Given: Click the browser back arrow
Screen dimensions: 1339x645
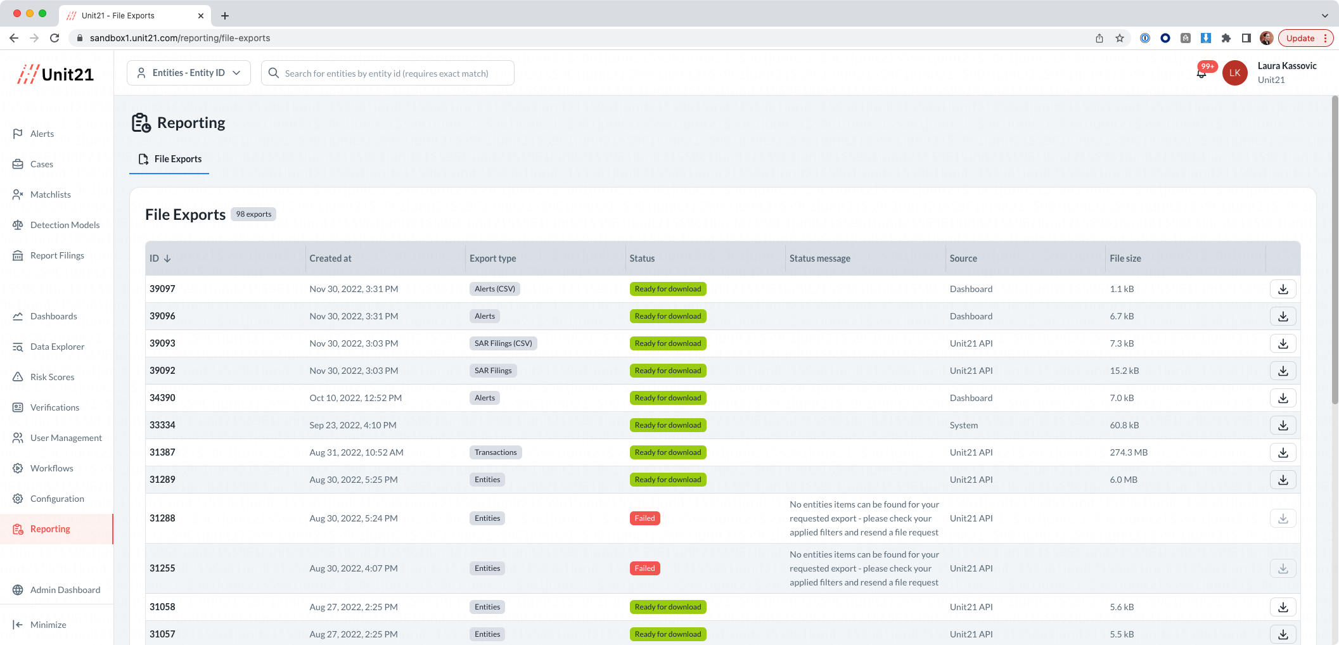Looking at the screenshot, I should pyautogui.click(x=14, y=38).
